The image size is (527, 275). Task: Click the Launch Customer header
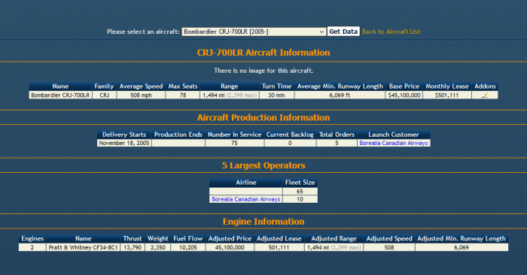click(394, 134)
